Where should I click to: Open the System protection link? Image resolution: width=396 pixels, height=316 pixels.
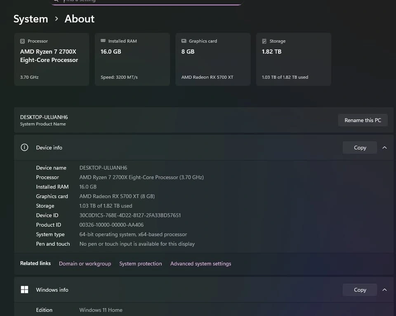pos(140,264)
